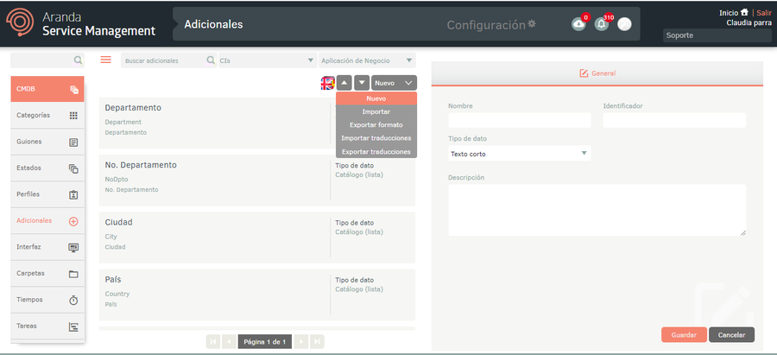Image resolution: width=777 pixels, height=355 pixels.
Task: Select Nuevo in the dropdown menu
Action: click(376, 98)
